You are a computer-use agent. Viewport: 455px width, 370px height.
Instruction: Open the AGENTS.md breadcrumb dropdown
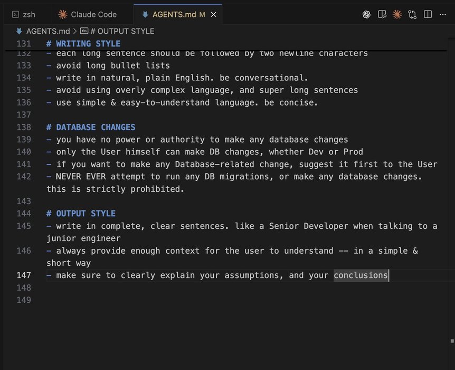[48, 31]
